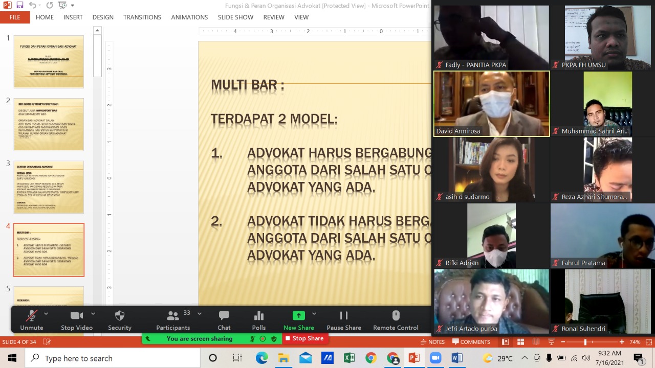Switch to Slide Sorter view
Viewport: 655px width, 368px height.
click(x=520, y=342)
